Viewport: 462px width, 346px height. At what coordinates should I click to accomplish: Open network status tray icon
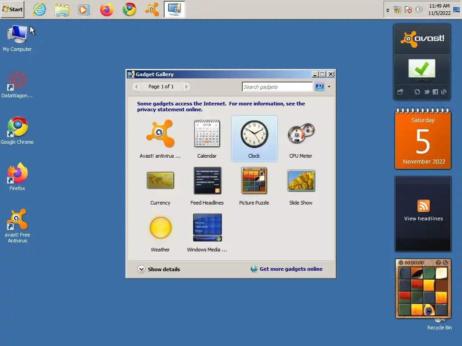coord(397,10)
